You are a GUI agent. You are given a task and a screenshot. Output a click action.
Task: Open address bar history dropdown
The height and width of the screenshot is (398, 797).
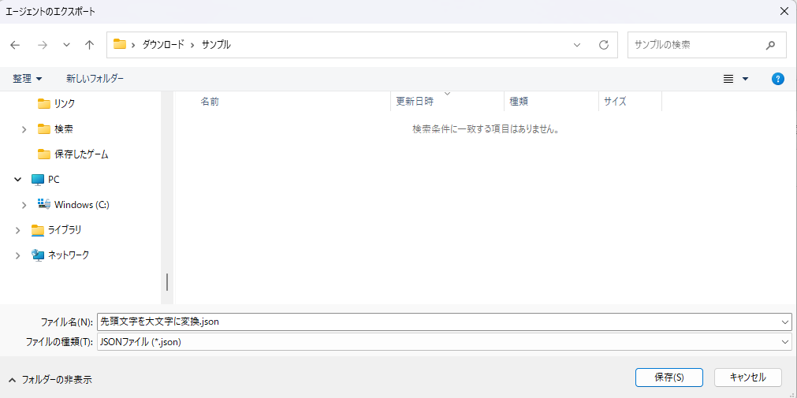pyautogui.click(x=577, y=45)
